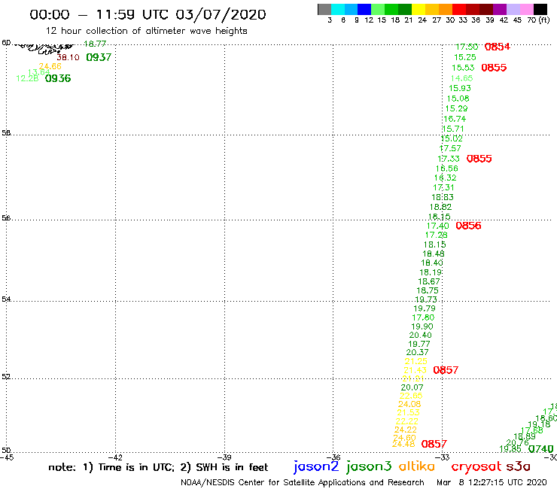557x489 pixels.
Task: Click the altika satellite label
Action: coord(417,466)
